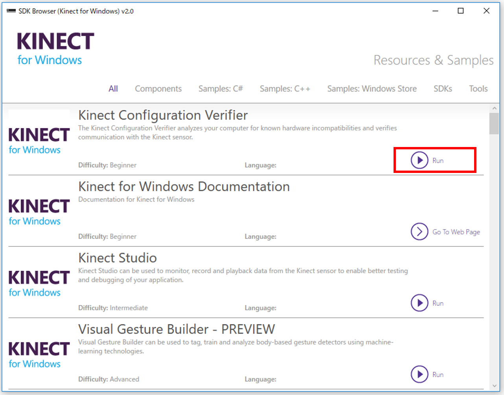Viewport: 504px width, 395px height.
Task: Open the Samples: Windows Store section
Action: 372,89
